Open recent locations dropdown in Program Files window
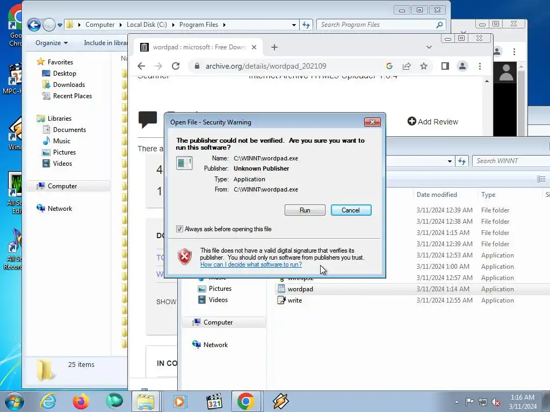Viewport: 550px width, 412px height. [60, 25]
